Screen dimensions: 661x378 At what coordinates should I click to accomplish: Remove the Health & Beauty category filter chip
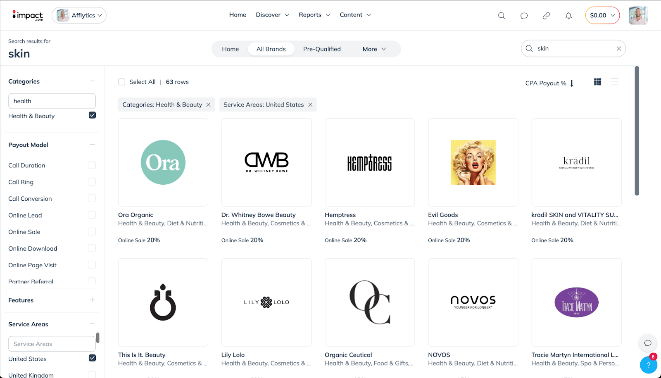[209, 105]
